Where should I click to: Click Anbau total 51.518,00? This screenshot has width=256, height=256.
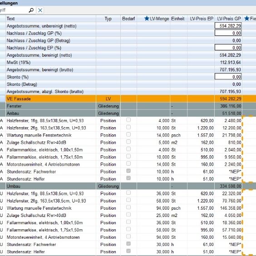(x=231, y=113)
